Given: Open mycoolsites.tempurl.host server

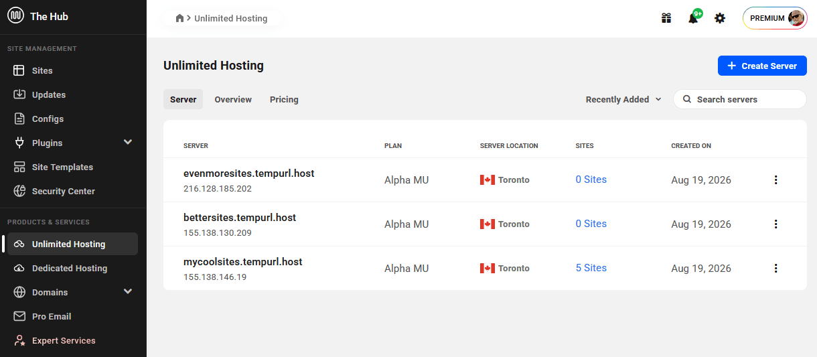Looking at the screenshot, I should click(x=243, y=262).
